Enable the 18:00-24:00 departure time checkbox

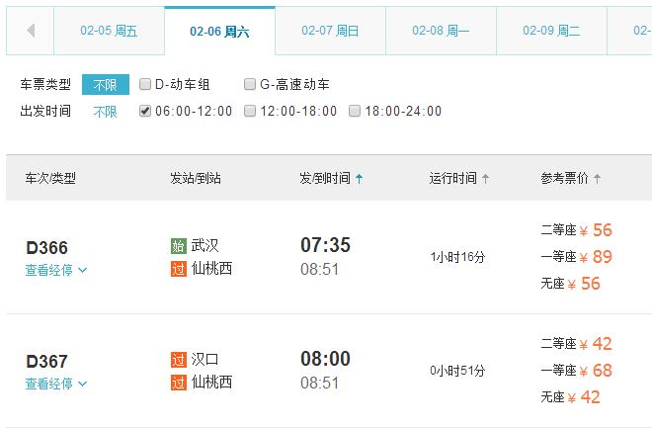355,111
